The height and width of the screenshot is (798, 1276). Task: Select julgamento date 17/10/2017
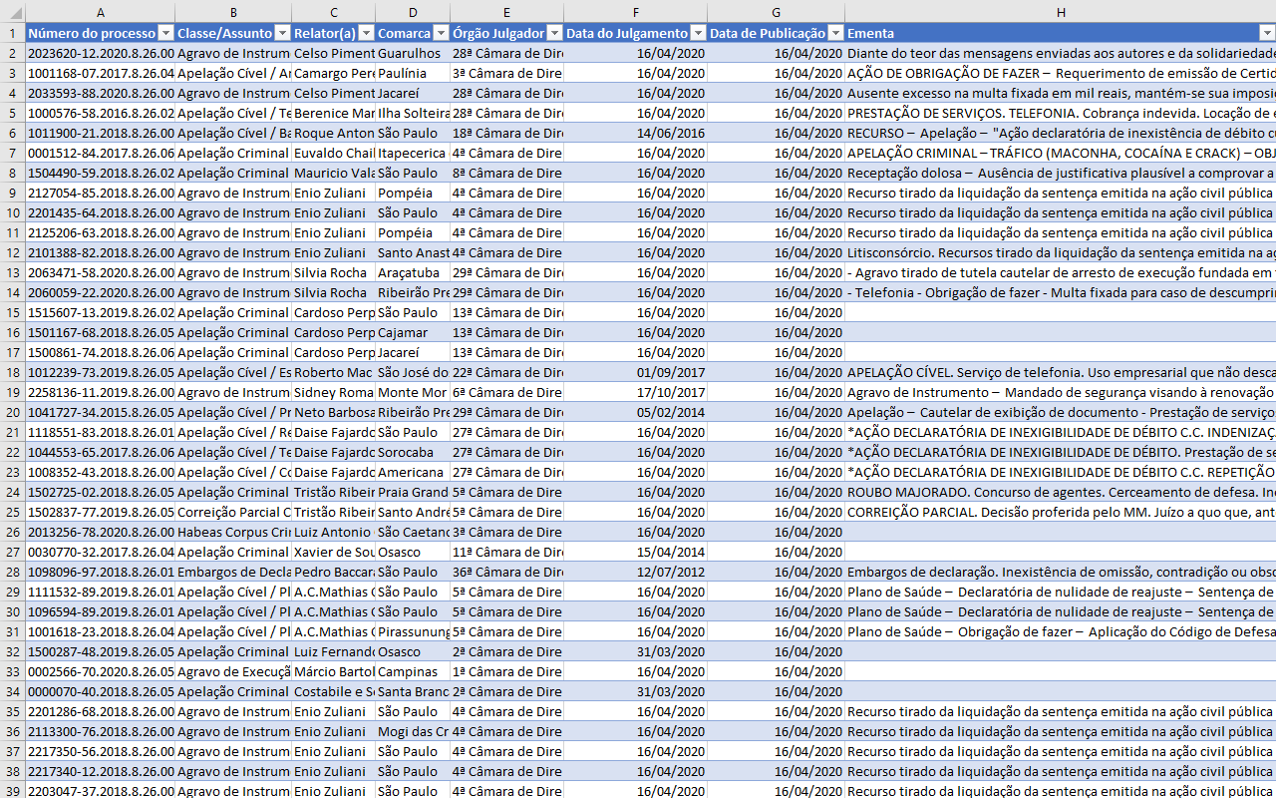[x=636, y=392]
